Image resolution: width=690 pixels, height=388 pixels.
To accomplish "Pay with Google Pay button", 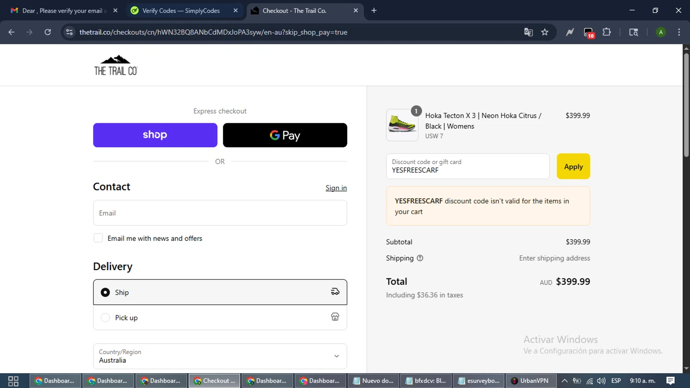I will coord(285,135).
